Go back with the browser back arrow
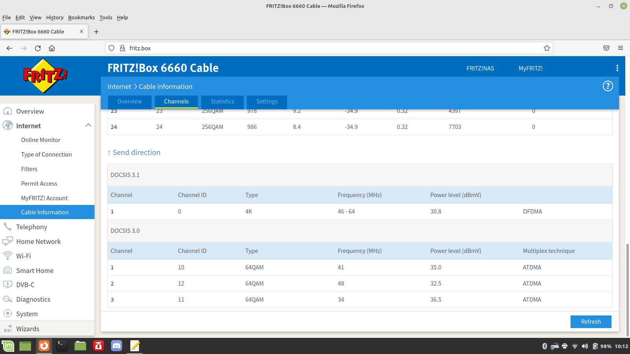The width and height of the screenshot is (630, 354). 9,48
